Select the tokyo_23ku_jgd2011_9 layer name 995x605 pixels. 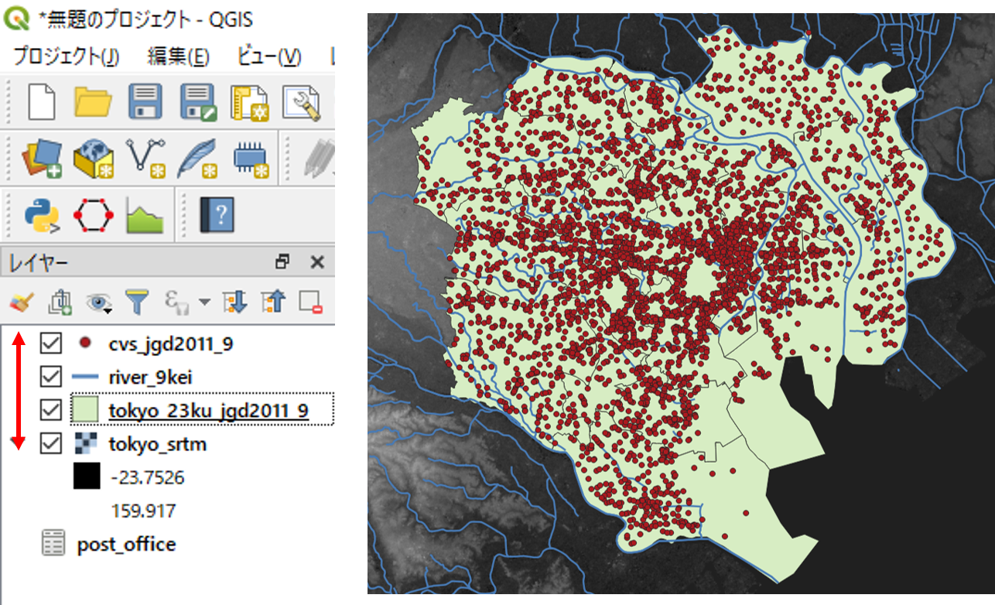coord(209,411)
